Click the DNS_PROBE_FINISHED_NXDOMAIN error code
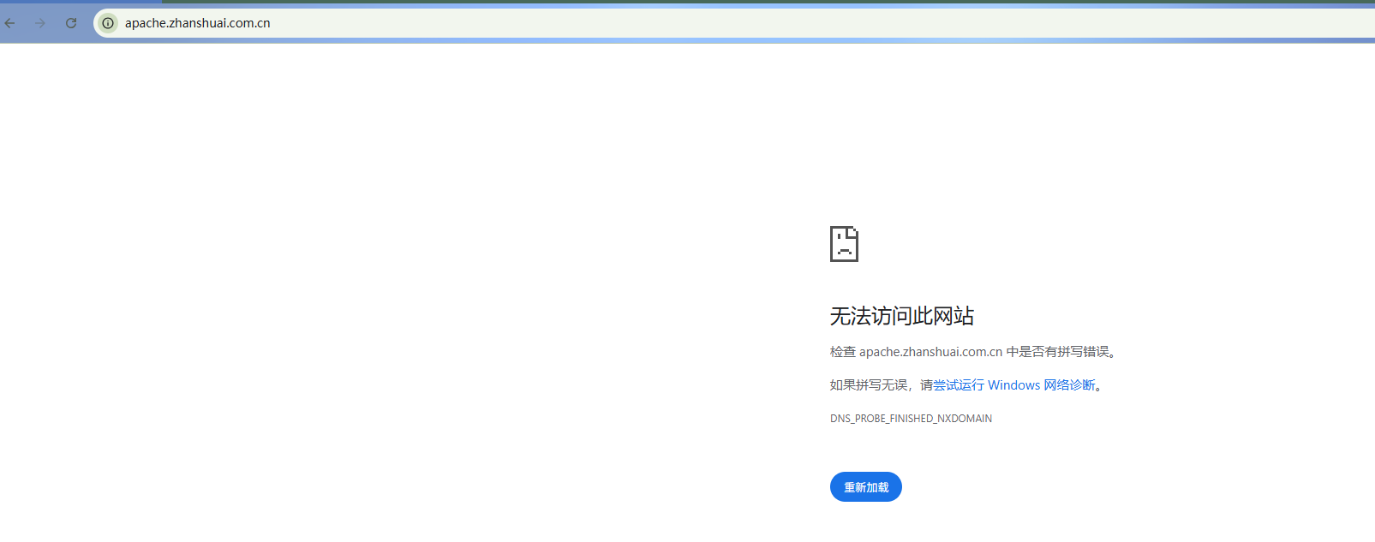Screen dimensions: 1375x542 tap(911, 419)
